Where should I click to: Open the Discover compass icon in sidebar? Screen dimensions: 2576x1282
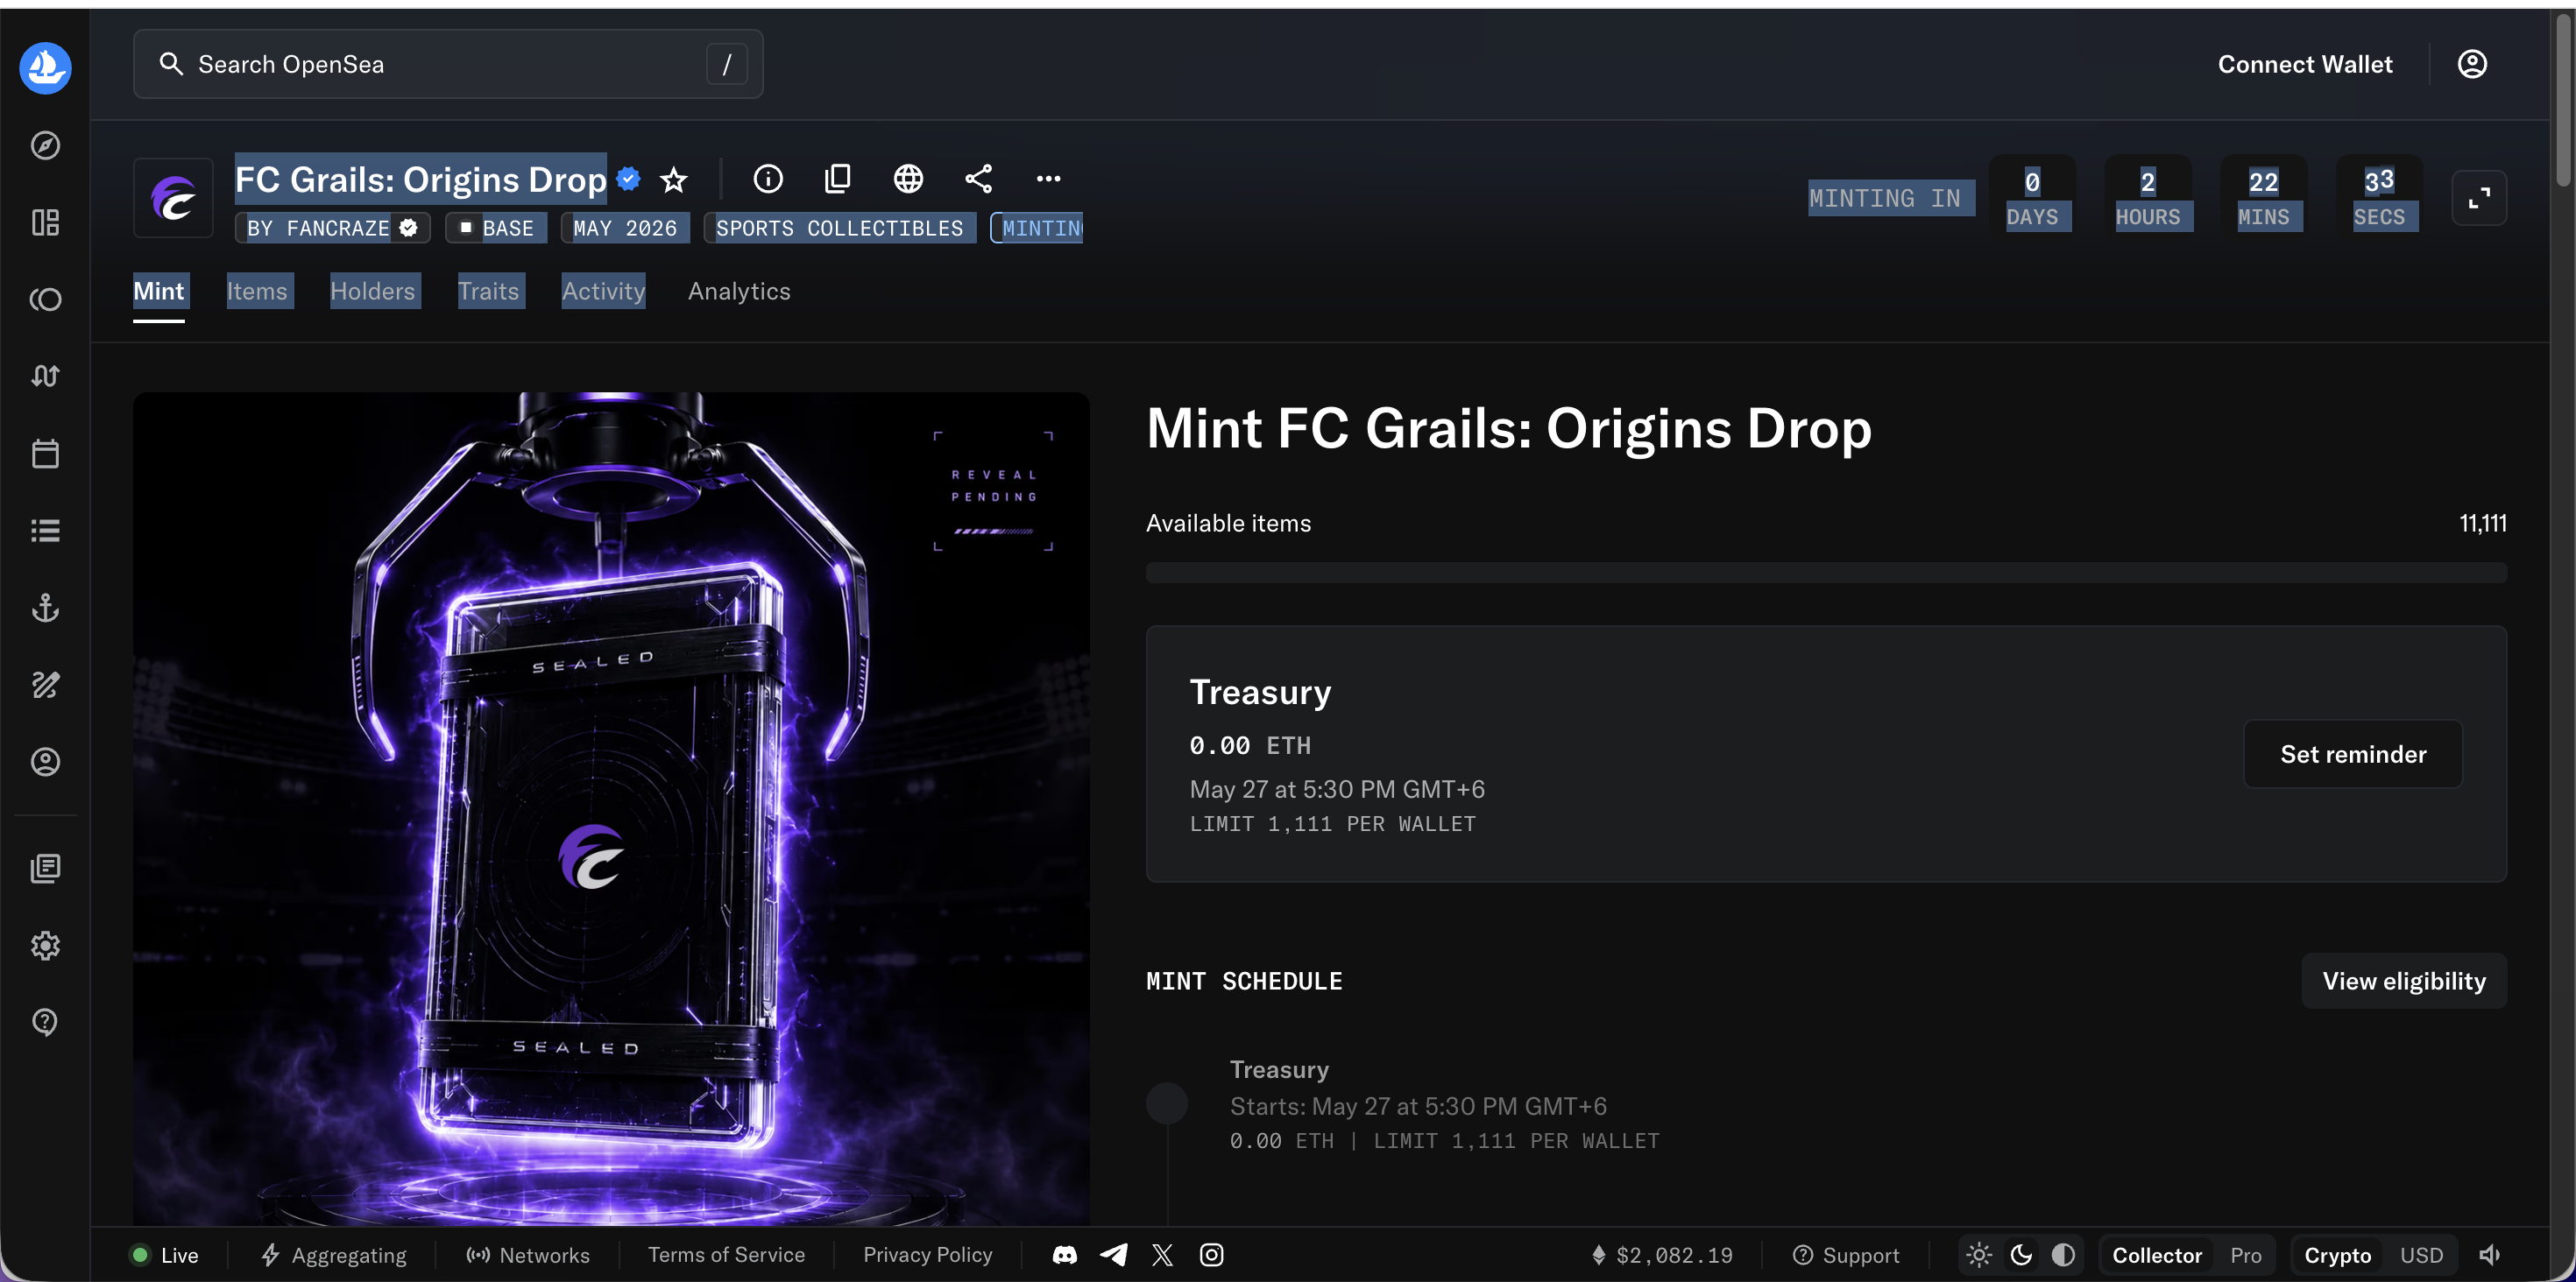[45, 146]
